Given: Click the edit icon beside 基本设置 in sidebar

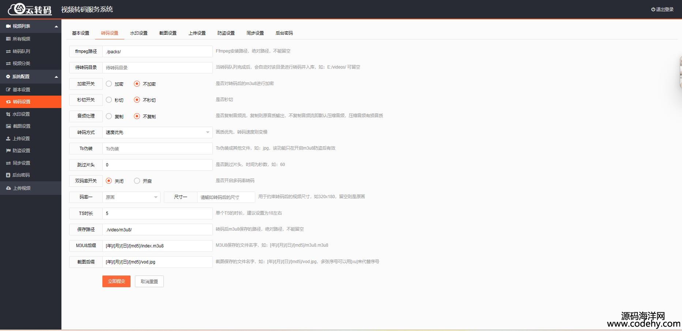Looking at the screenshot, I should 8,90.
